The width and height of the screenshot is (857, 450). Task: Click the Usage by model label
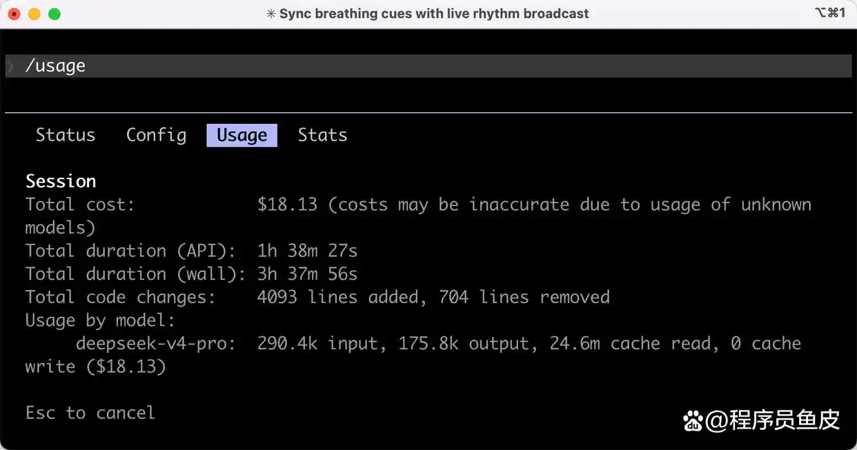101,320
